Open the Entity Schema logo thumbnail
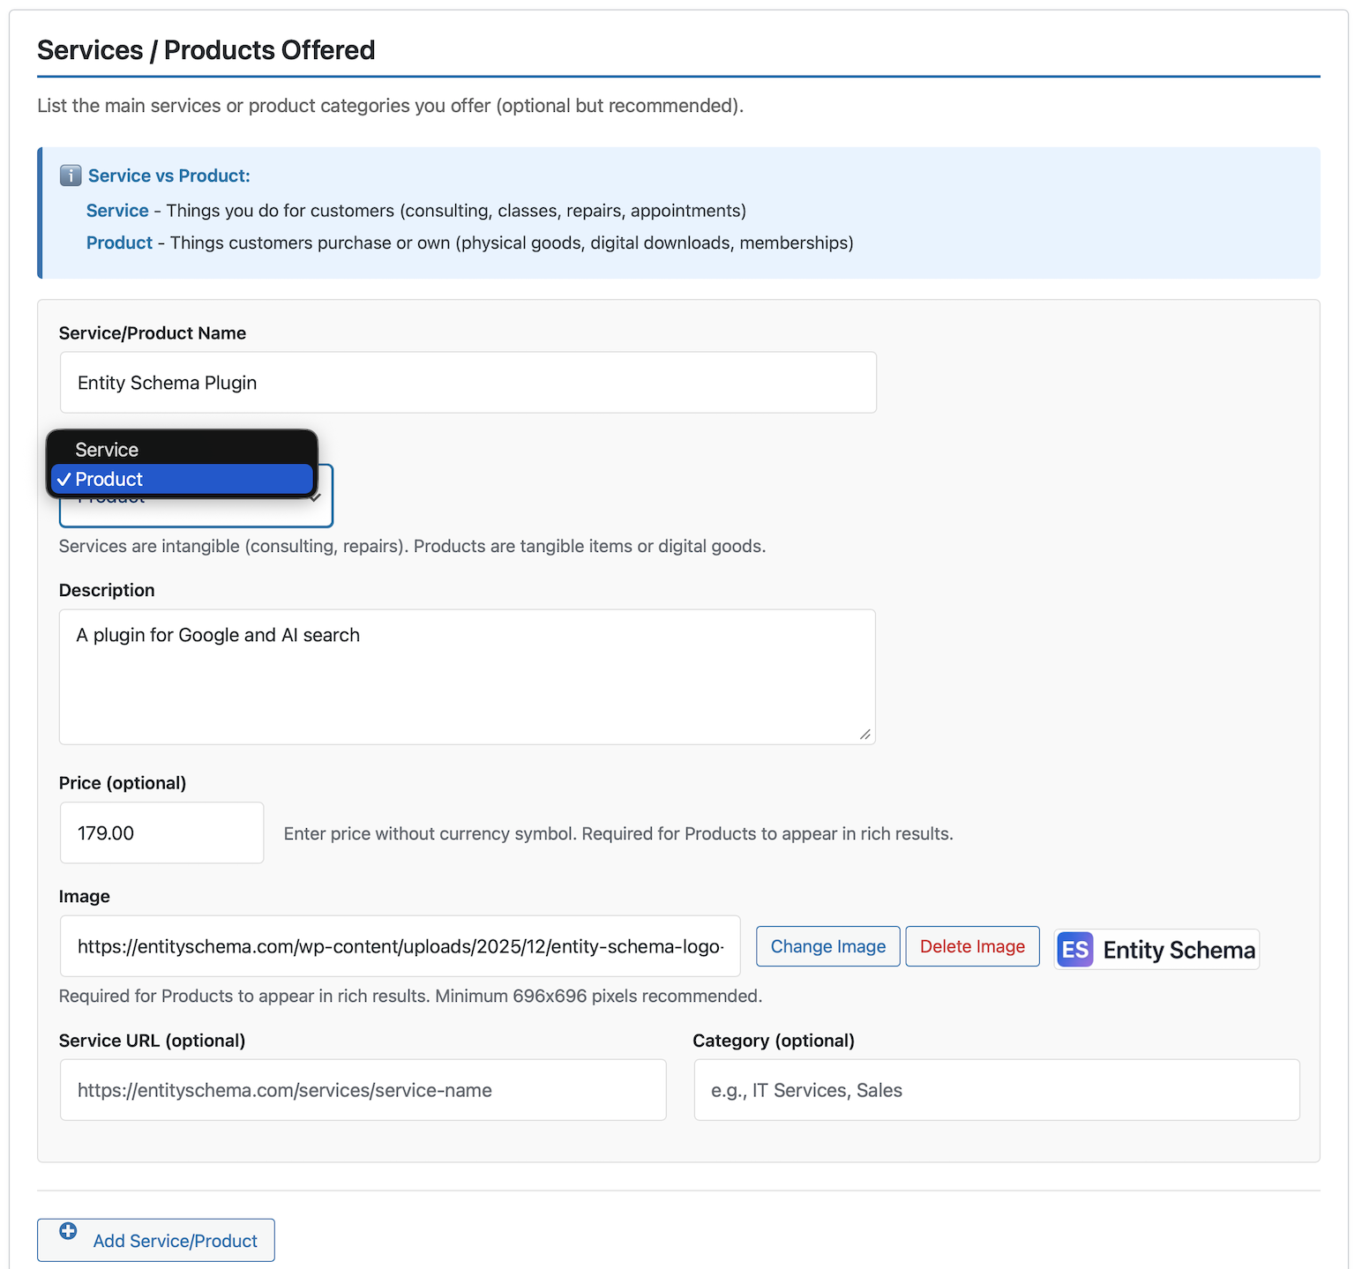This screenshot has height=1269, width=1362. click(1156, 950)
